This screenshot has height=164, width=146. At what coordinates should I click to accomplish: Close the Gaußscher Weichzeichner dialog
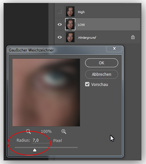point(114,49)
